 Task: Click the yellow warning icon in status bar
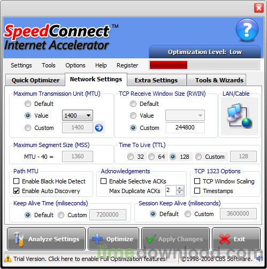coord(7,259)
